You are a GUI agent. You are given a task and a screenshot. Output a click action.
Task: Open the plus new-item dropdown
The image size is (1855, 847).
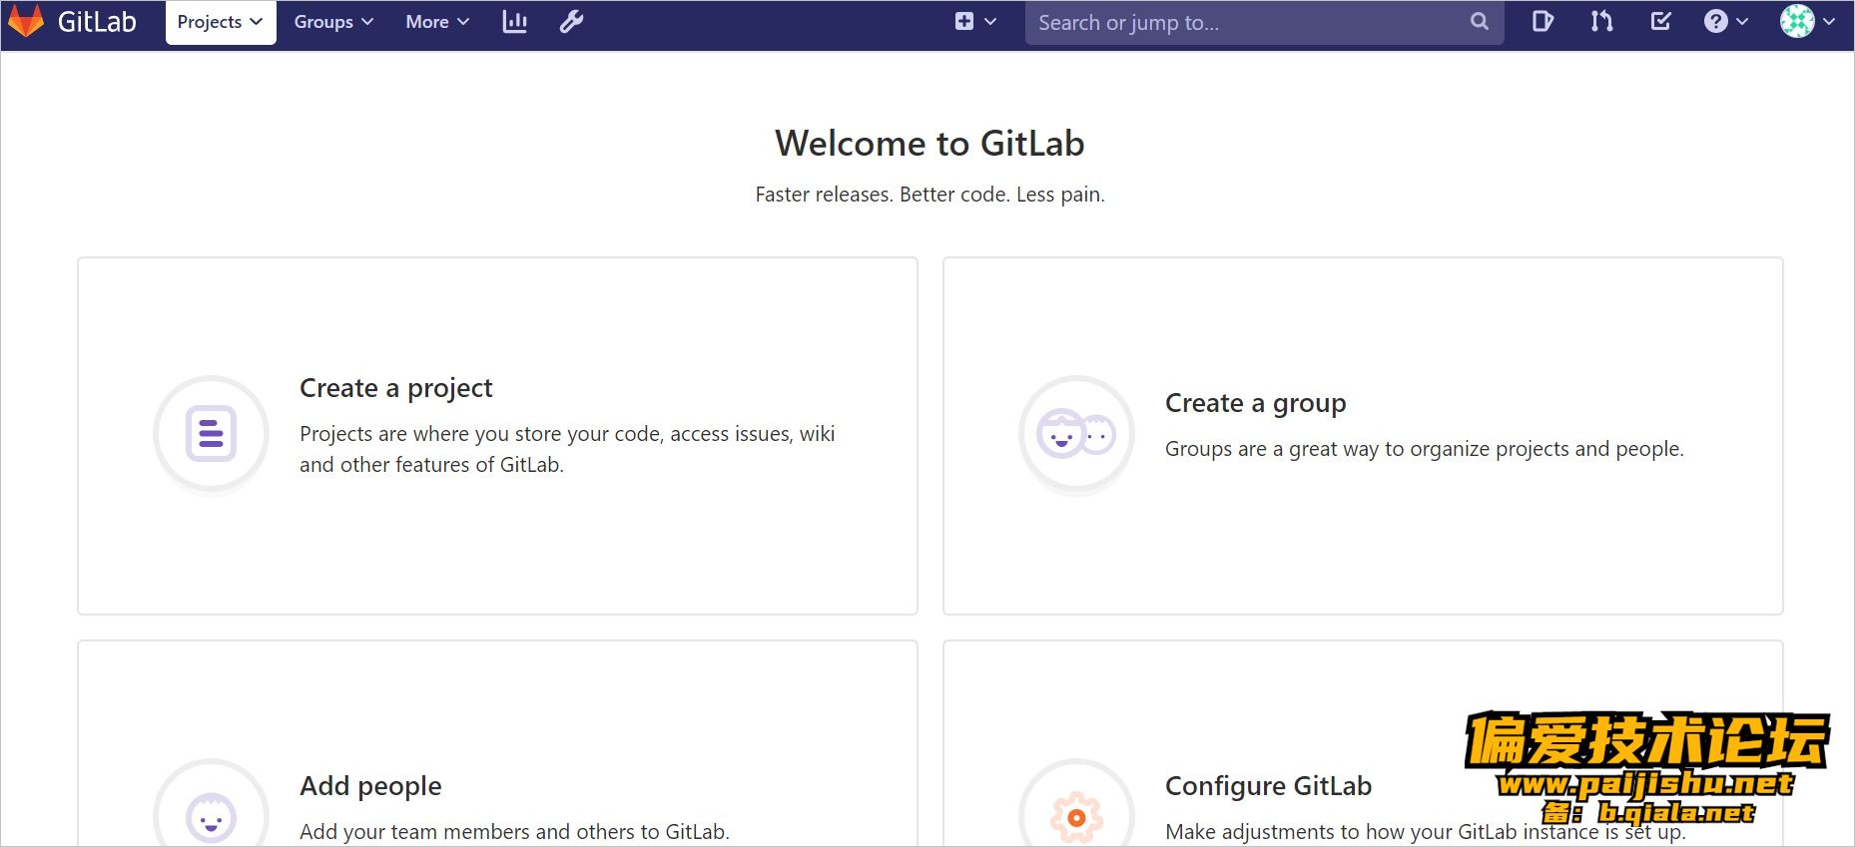click(975, 22)
